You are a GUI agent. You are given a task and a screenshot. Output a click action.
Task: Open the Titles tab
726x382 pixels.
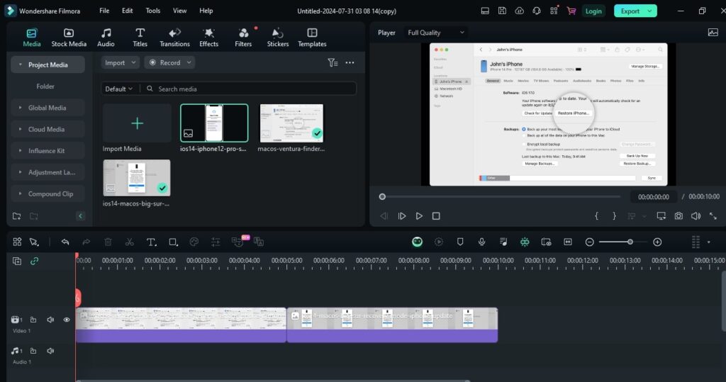pos(140,38)
